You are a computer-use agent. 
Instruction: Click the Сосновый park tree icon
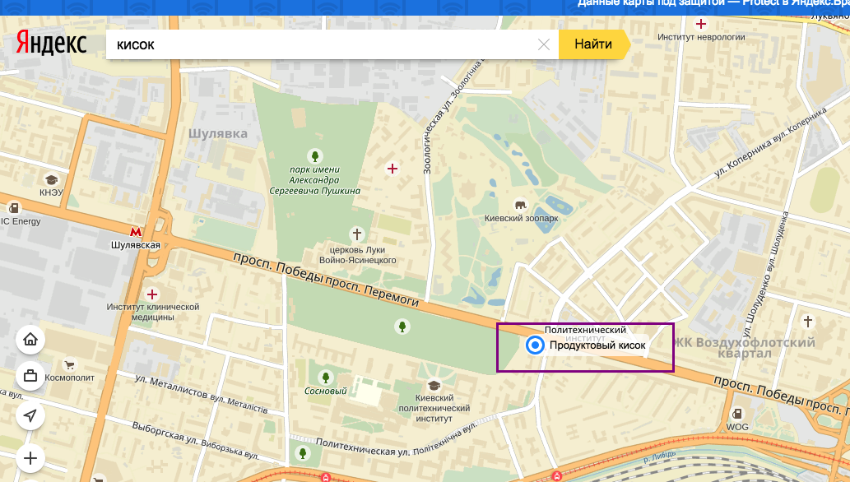coord(325,377)
